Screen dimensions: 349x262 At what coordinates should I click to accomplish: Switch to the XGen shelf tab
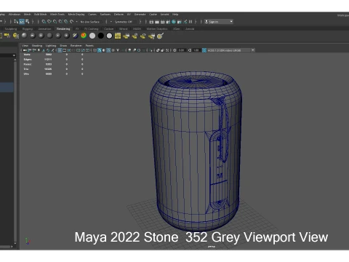(x=177, y=29)
